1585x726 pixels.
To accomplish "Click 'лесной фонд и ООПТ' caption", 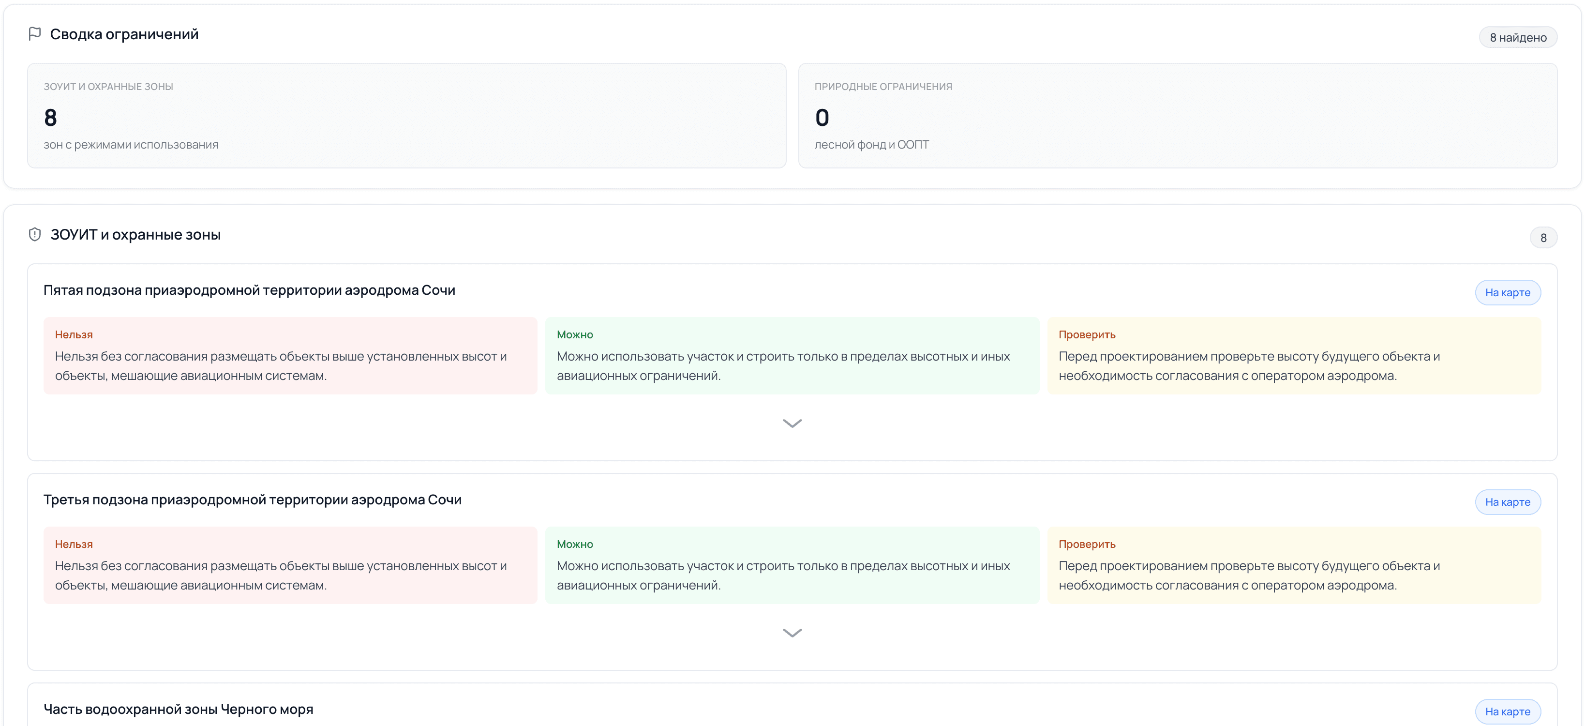I will (871, 145).
